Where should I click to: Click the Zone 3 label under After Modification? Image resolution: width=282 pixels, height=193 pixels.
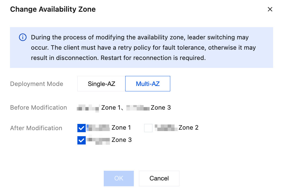[122, 140]
